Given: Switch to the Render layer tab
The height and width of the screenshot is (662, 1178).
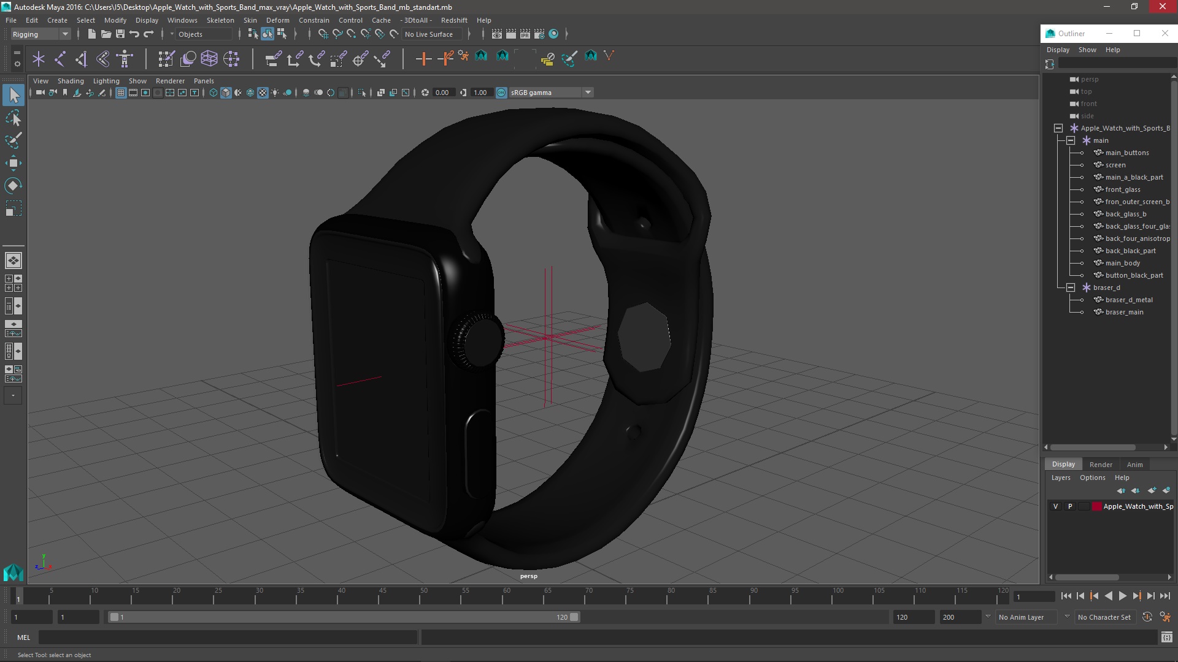Looking at the screenshot, I should pyautogui.click(x=1101, y=465).
